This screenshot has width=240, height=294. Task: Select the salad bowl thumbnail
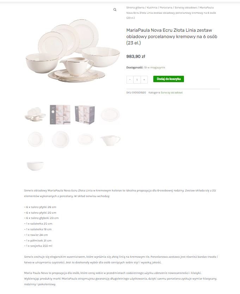pyautogui.click(x=35, y=166)
